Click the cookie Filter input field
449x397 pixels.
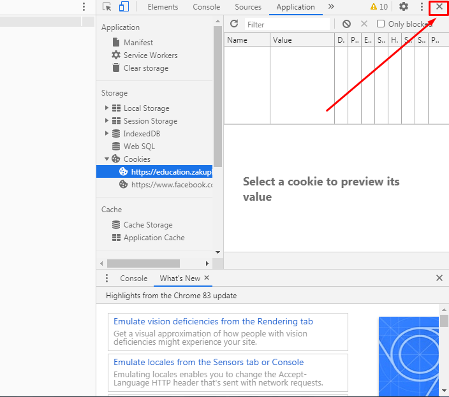287,24
